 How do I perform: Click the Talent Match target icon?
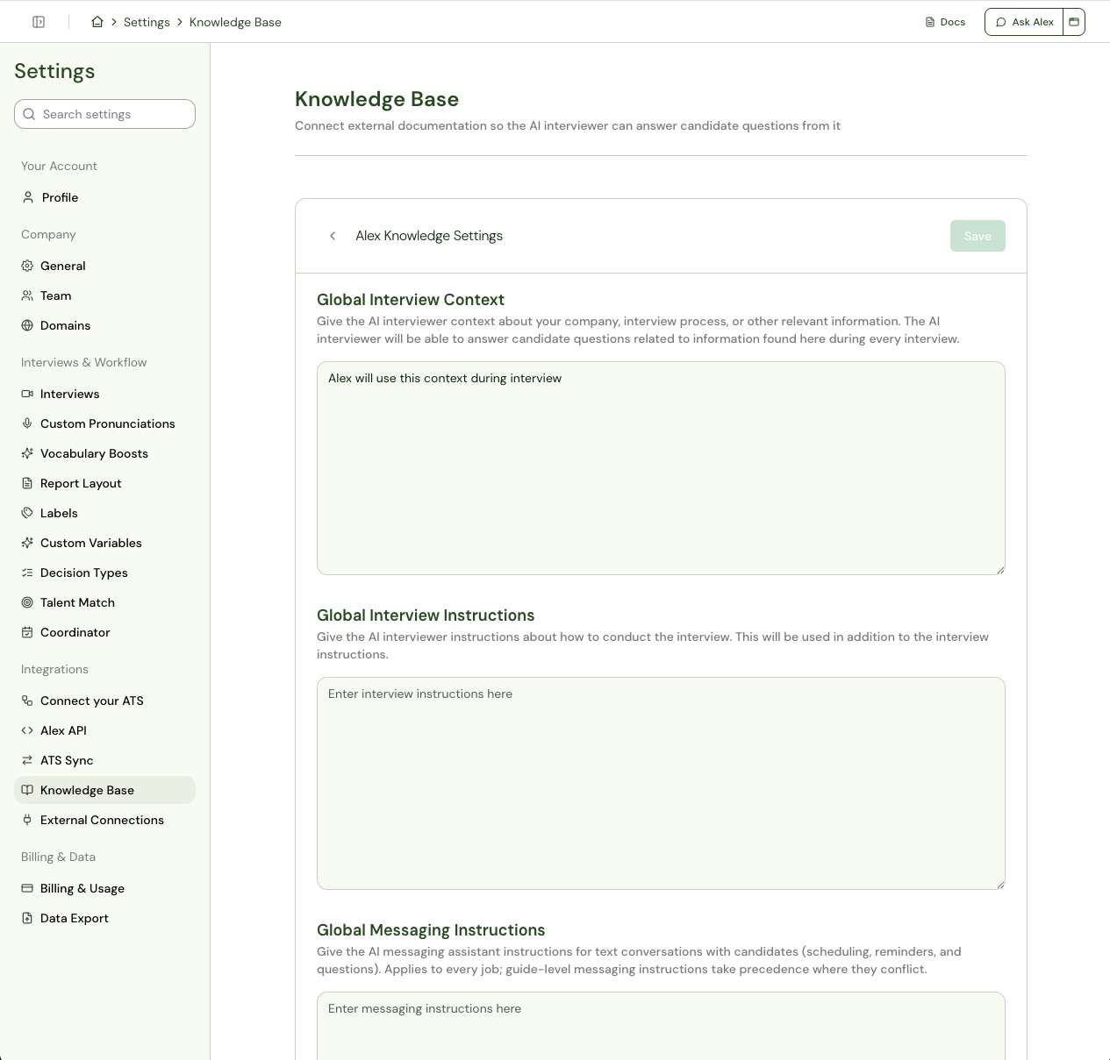click(27, 602)
